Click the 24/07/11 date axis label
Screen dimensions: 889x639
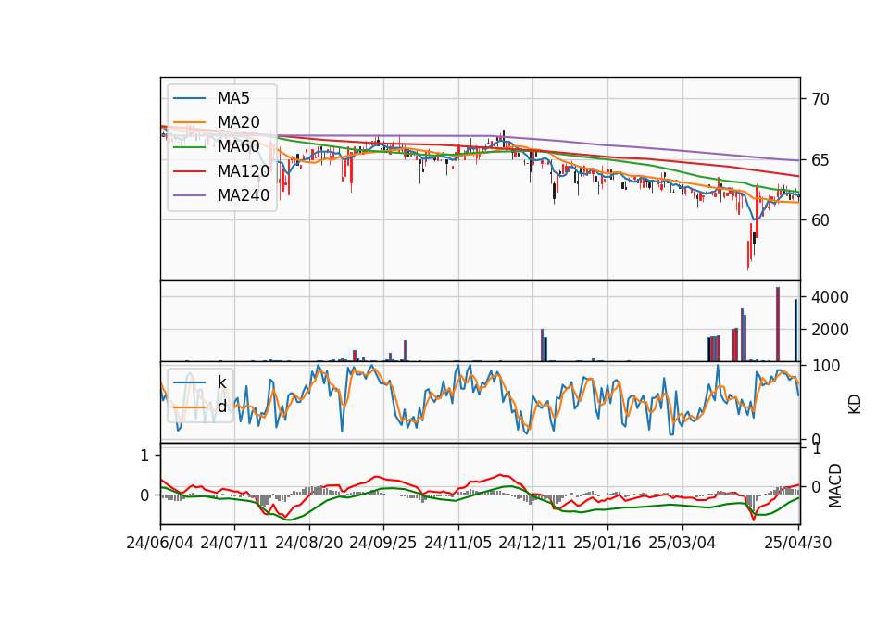[234, 543]
